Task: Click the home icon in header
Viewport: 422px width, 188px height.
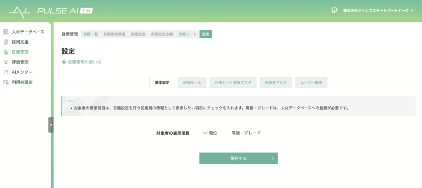Action: coord(334,10)
